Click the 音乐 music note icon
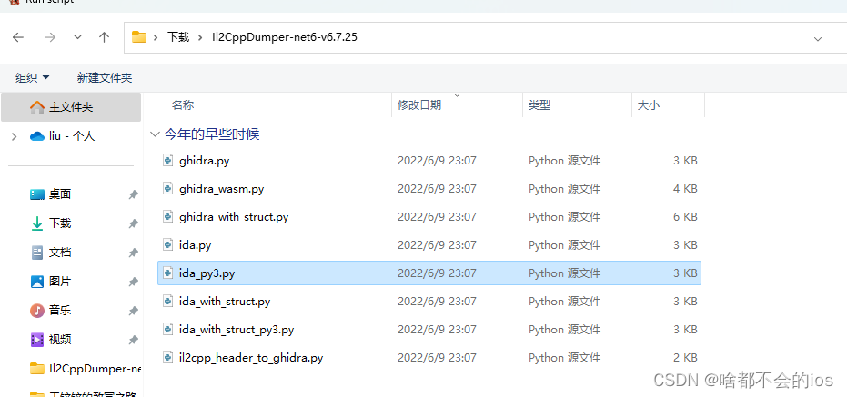This screenshot has width=847, height=397. tap(36, 311)
